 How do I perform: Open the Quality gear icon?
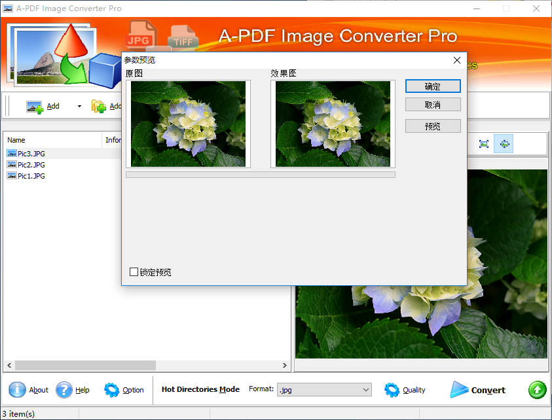392,390
